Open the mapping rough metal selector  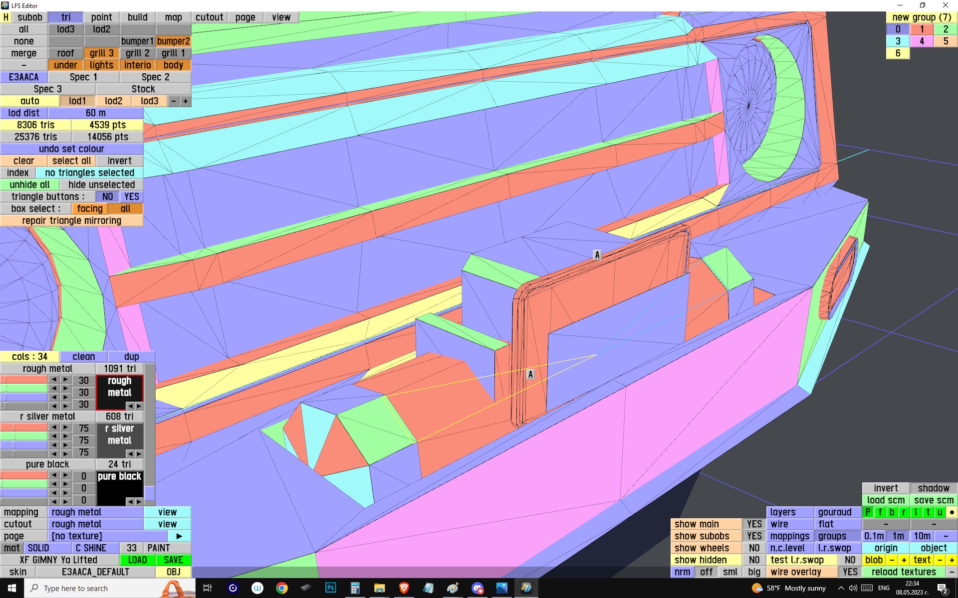click(x=96, y=512)
